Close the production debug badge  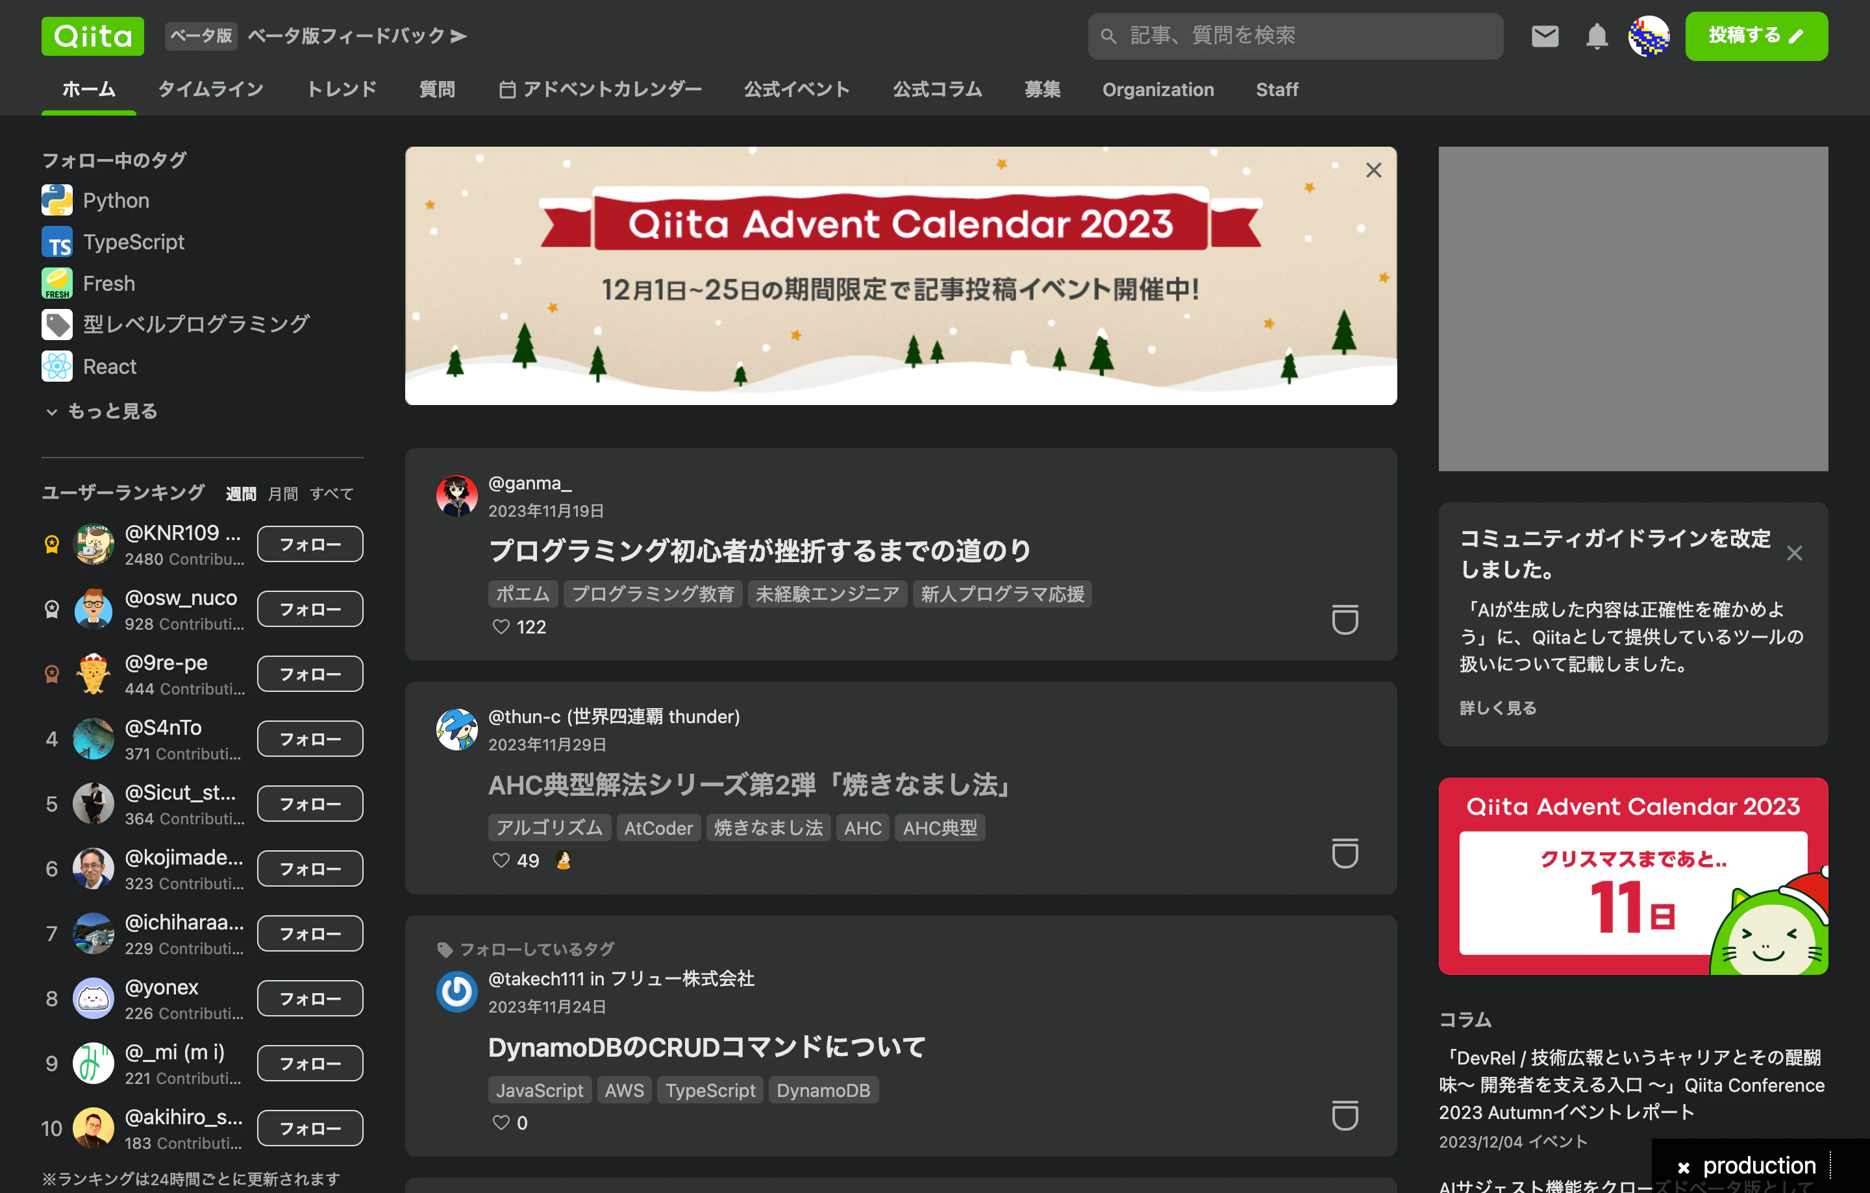click(1683, 1168)
